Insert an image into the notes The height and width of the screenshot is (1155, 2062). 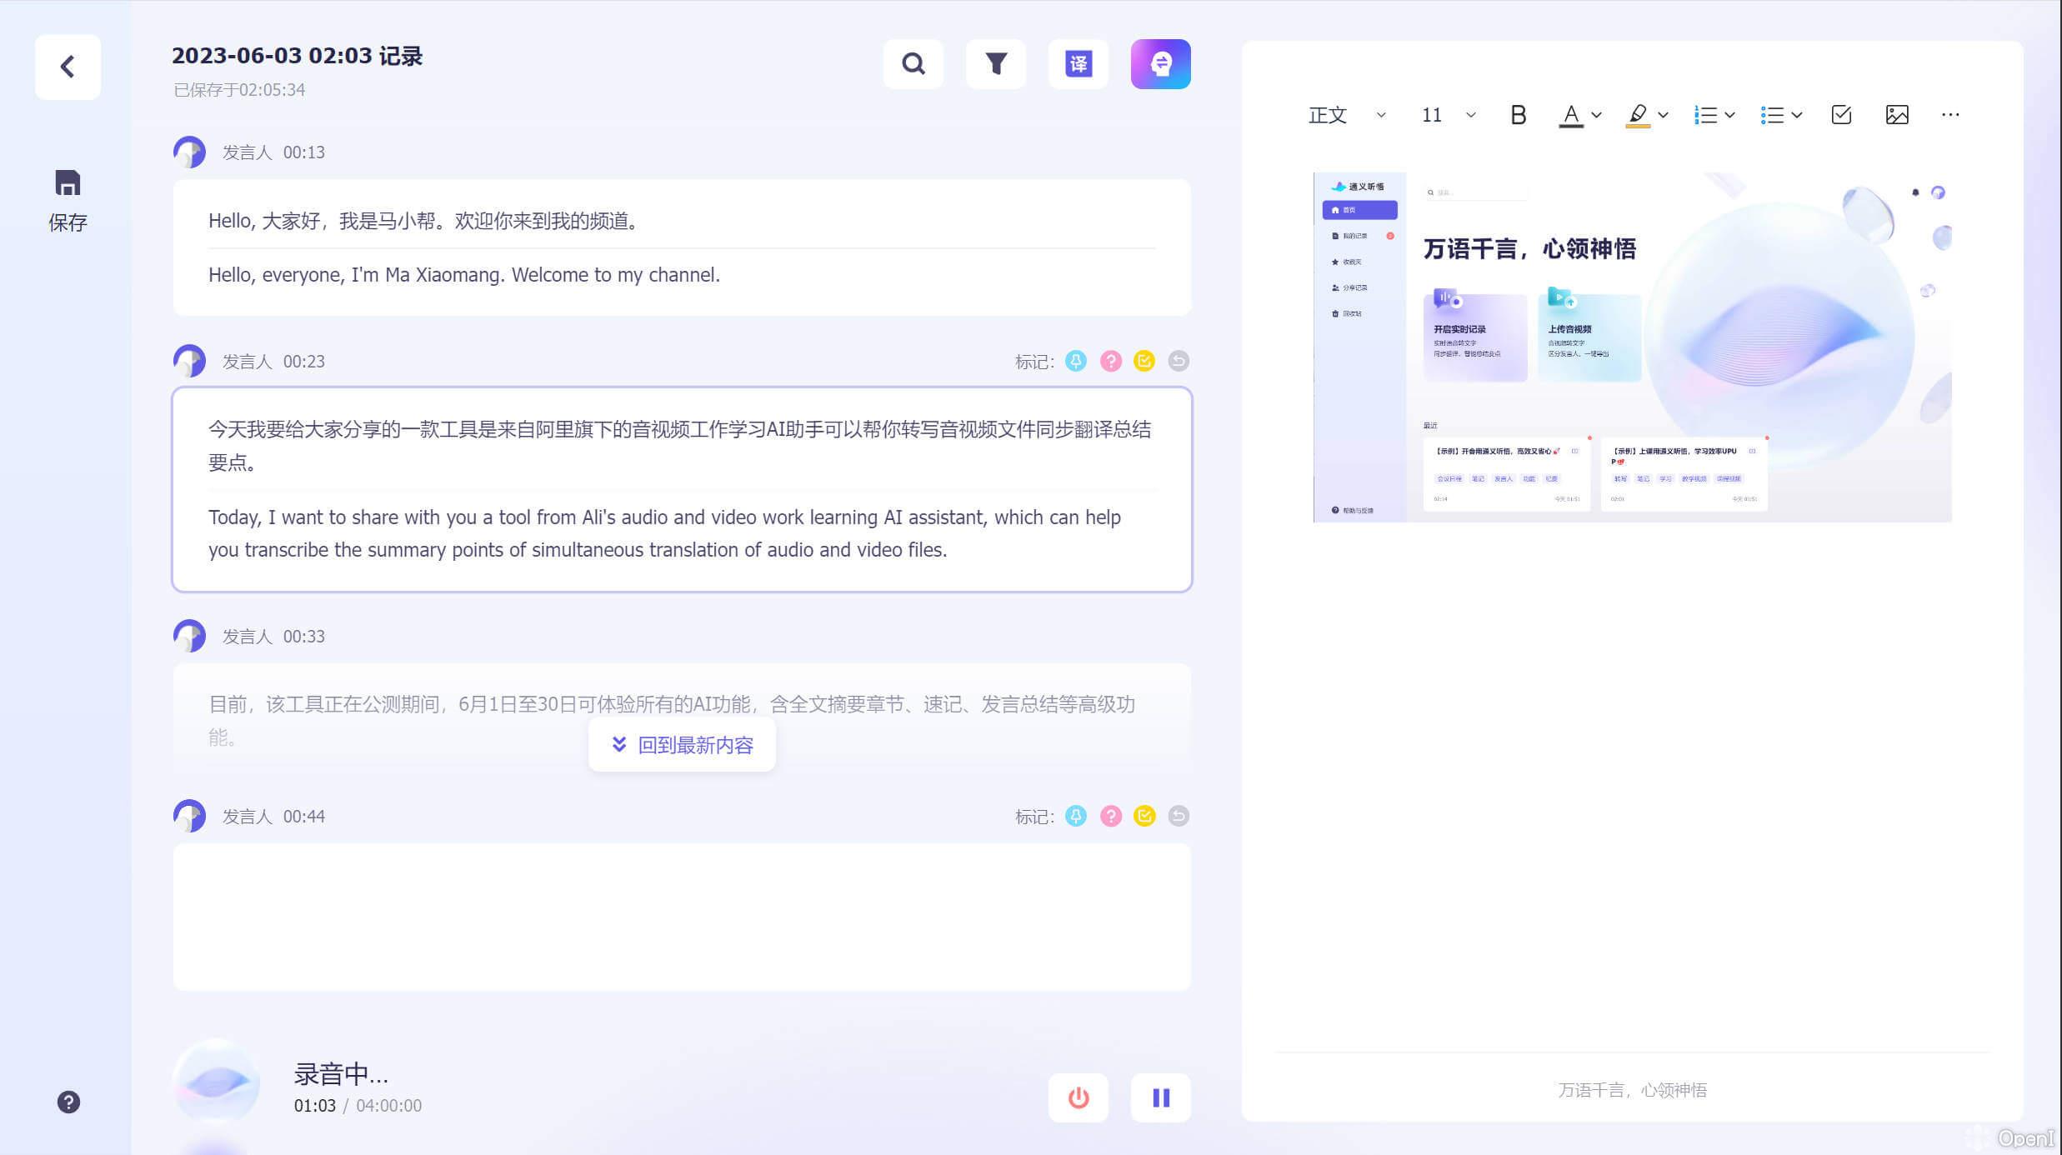tap(1896, 114)
